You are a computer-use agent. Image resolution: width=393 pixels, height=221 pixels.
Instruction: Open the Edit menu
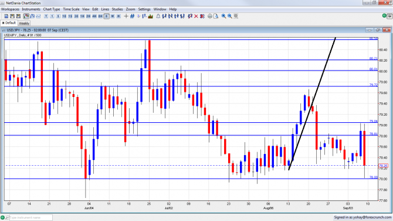click(x=95, y=9)
